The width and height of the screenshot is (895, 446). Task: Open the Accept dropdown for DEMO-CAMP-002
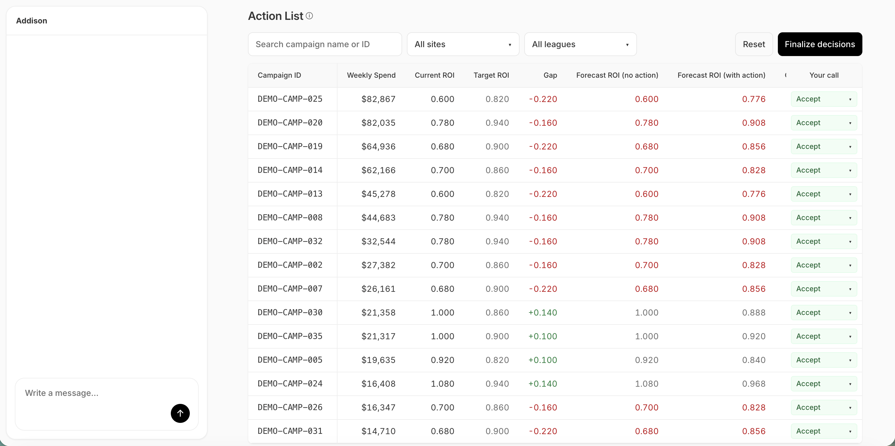coord(824,265)
